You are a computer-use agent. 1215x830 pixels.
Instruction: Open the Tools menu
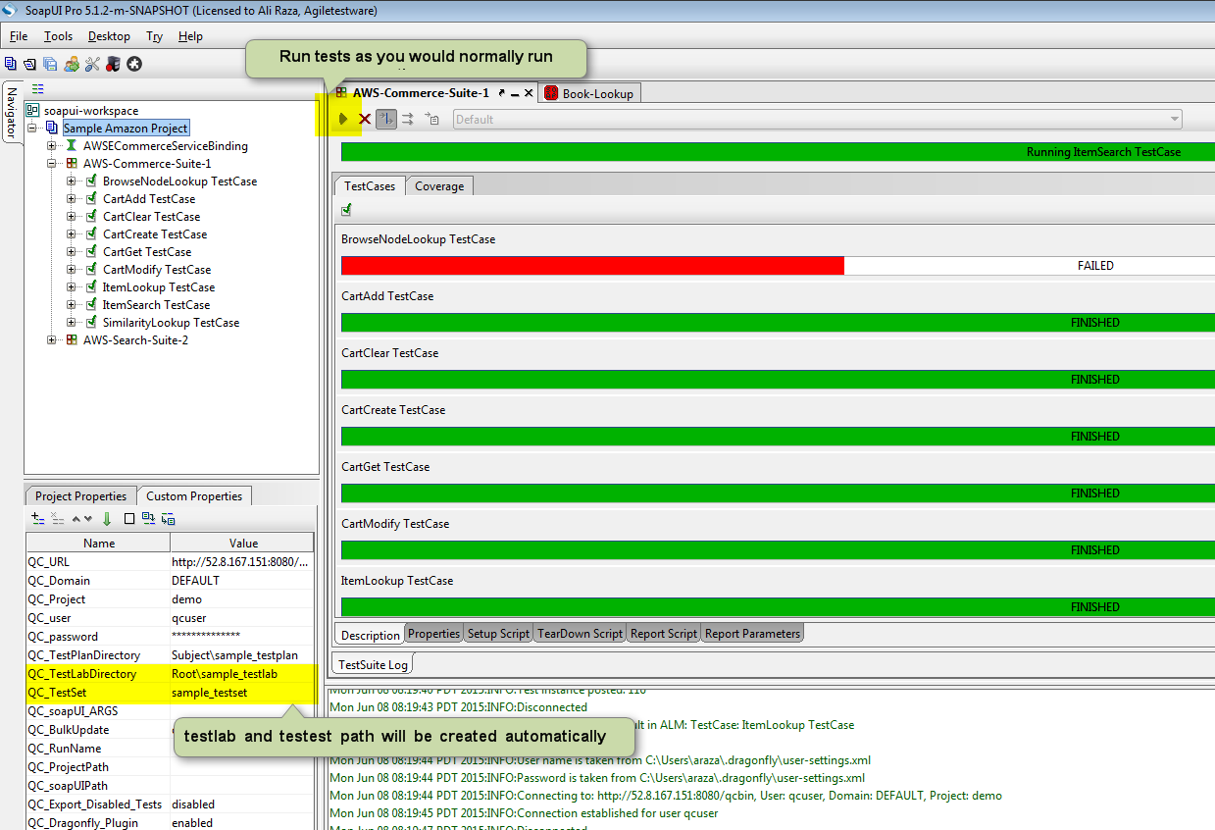[x=58, y=35]
